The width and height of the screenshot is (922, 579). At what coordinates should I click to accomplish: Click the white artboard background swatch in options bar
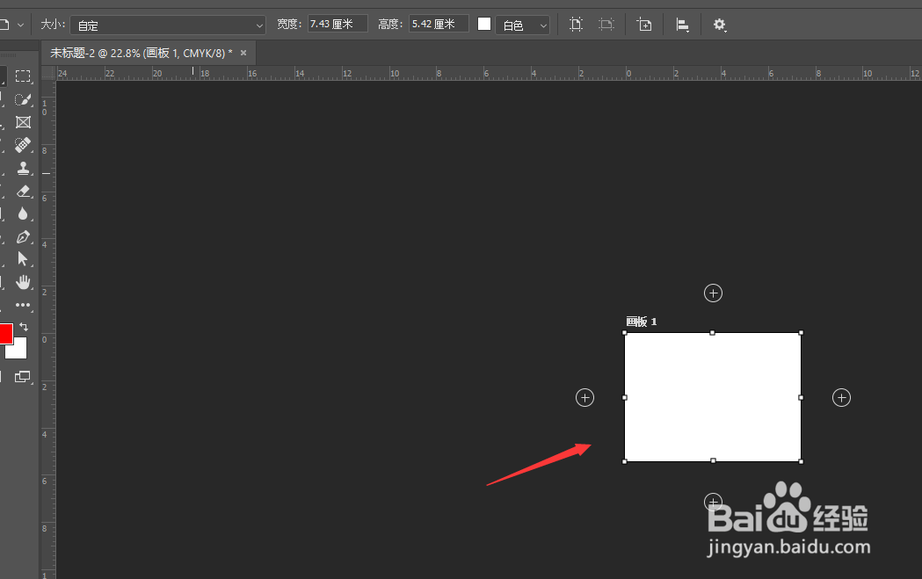pyautogui.click(x=484, y=24)
